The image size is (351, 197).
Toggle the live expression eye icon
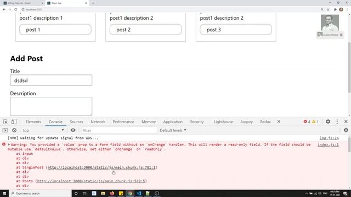(x=73, y=130)
